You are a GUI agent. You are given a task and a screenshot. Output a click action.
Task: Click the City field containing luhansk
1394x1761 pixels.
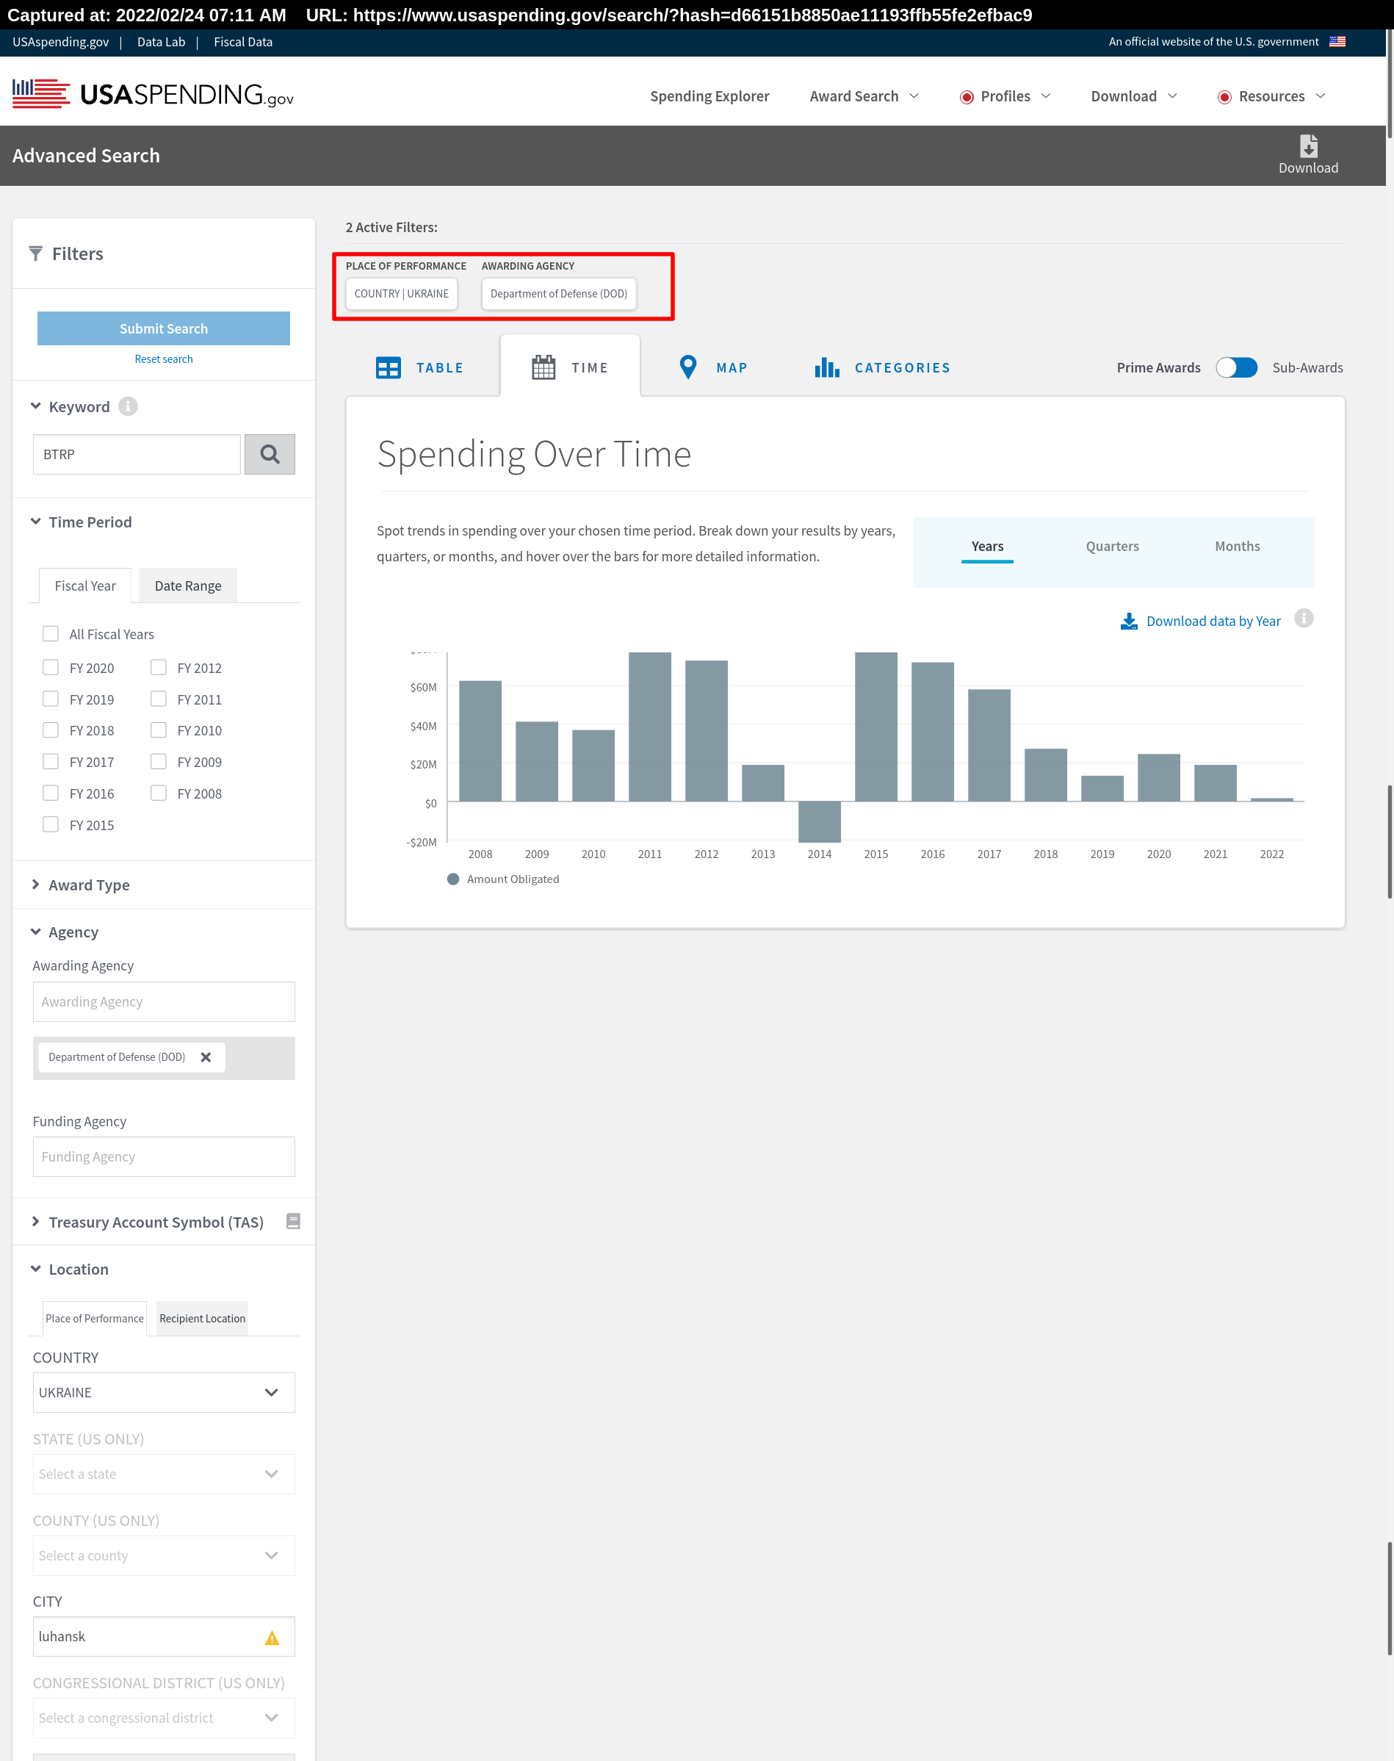coord(164,1637)
